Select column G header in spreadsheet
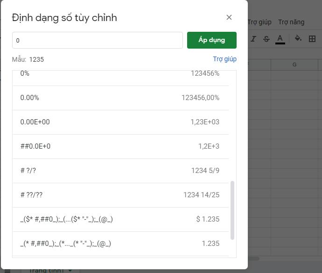322x273 pixels. pos(294,65)
